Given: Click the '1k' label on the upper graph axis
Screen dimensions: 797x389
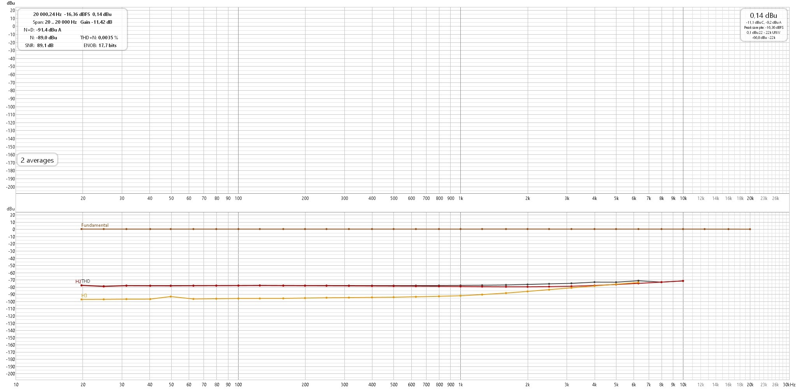Looking at the screenshot, I should click(461, 198).
